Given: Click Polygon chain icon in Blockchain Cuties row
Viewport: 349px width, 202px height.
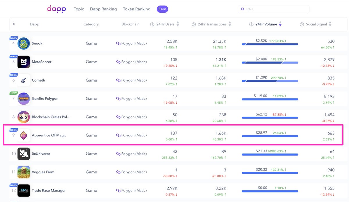Looking at the screenshot, I should (118, 117).
